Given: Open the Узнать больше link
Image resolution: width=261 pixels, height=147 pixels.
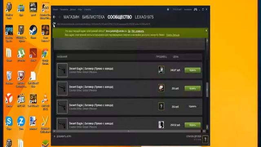Looking at the screenshot, I should pyautogui.click(x=173, y=35).
